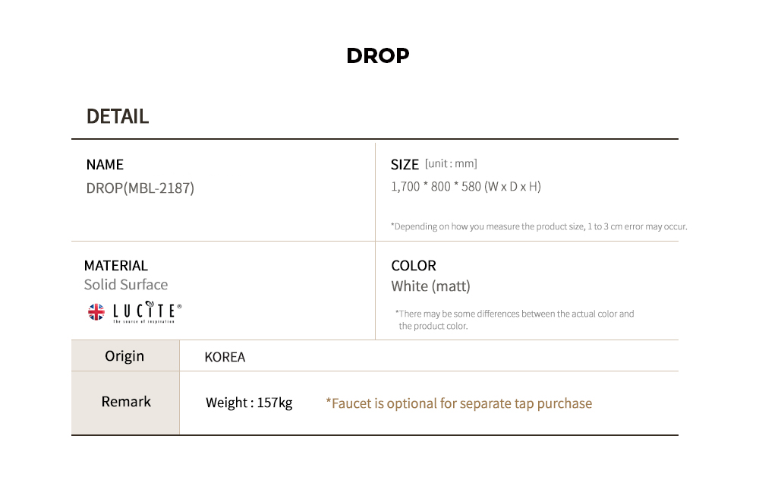
Task: Click the DROP title heading
Action: (378, 55)
